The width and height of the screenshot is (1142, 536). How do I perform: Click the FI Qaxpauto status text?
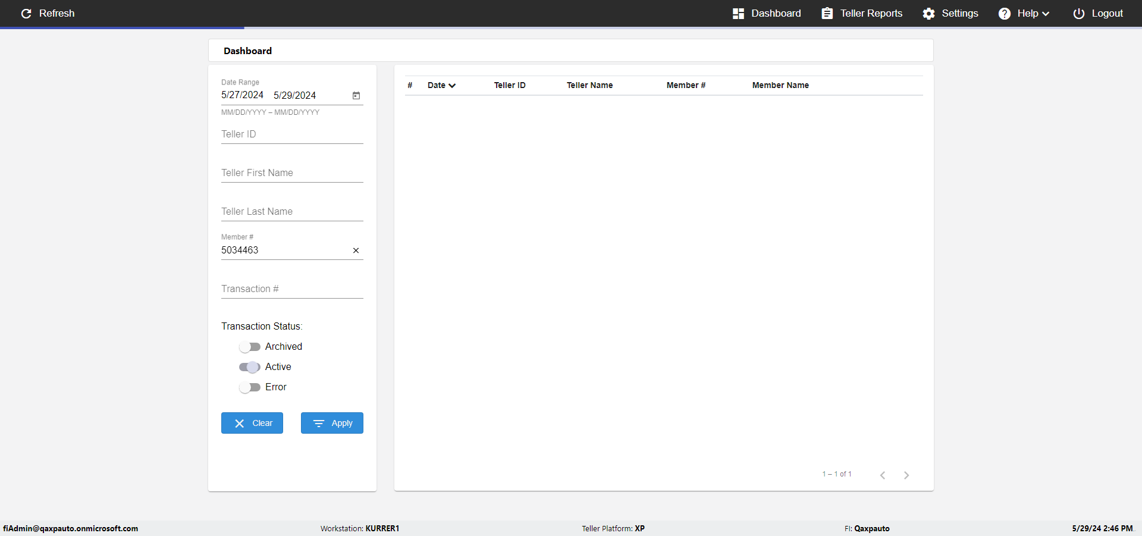[867, 528]
